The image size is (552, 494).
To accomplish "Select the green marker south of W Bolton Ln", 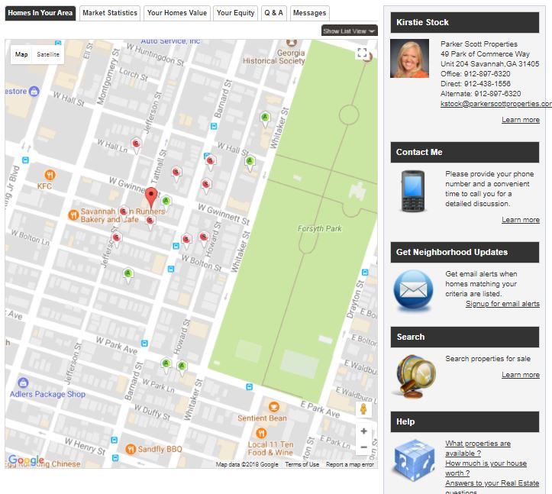I will pos(128,274).
